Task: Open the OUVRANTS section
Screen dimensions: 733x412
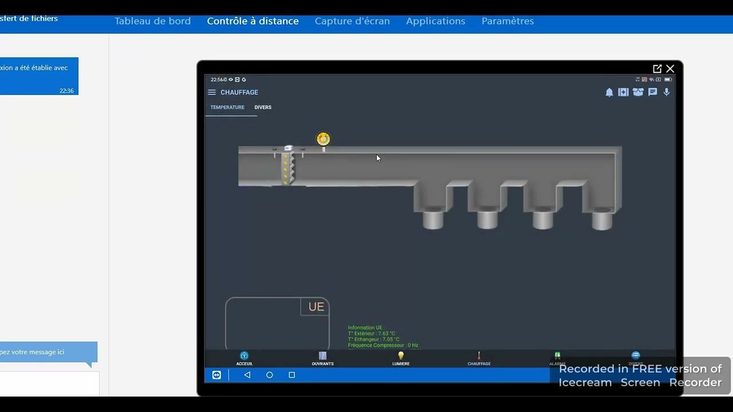Action: 322,358
